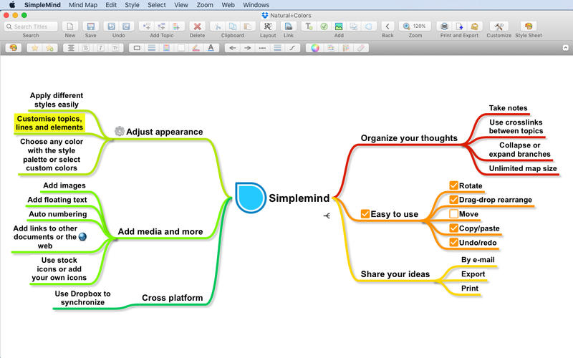Screen dimensions: 573x358
Task: Click the Back chevron button
Action: (x=387, y=26)
